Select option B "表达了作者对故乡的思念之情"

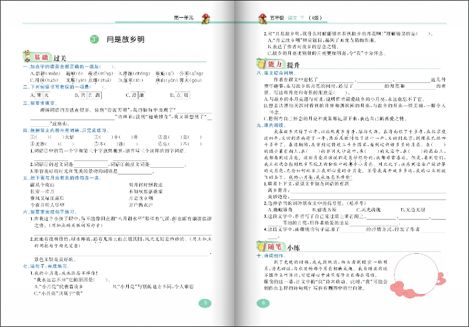click(x=303, y=47)
